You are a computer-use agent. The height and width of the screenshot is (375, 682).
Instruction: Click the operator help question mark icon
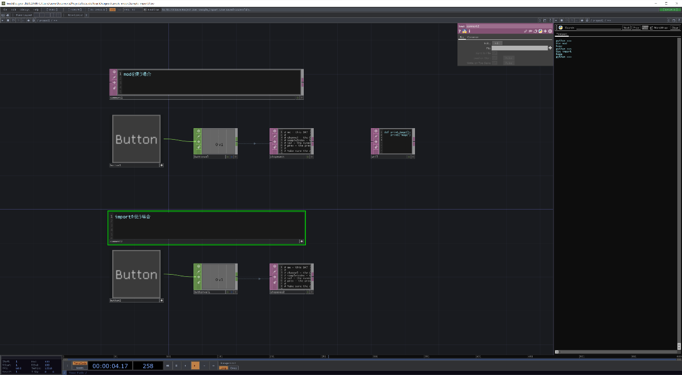pyautogui.click(x=460, y=32)
